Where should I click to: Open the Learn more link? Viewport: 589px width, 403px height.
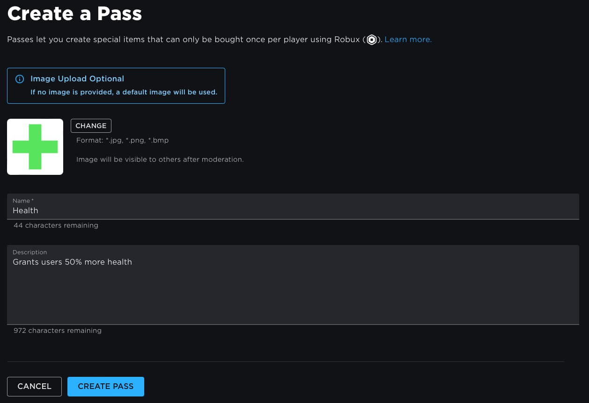tap(408, 40)
